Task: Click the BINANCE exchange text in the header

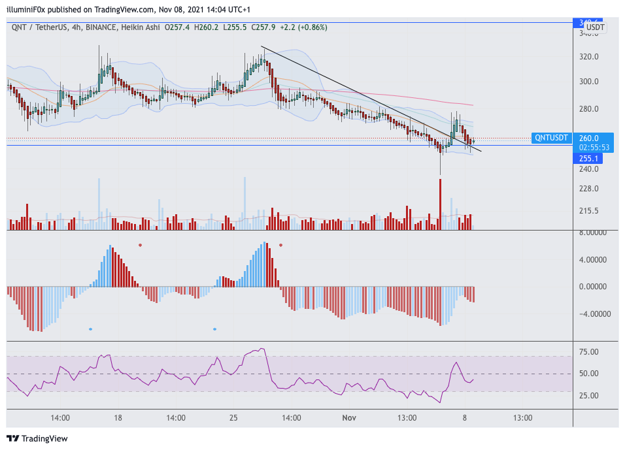Action: point(101,27)
